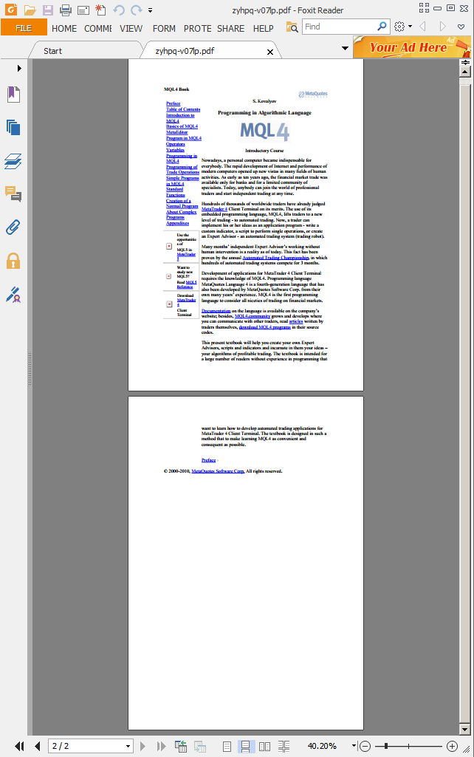
Task: Open the Automated Trading Championship link
Action: (x=275, y=257)
